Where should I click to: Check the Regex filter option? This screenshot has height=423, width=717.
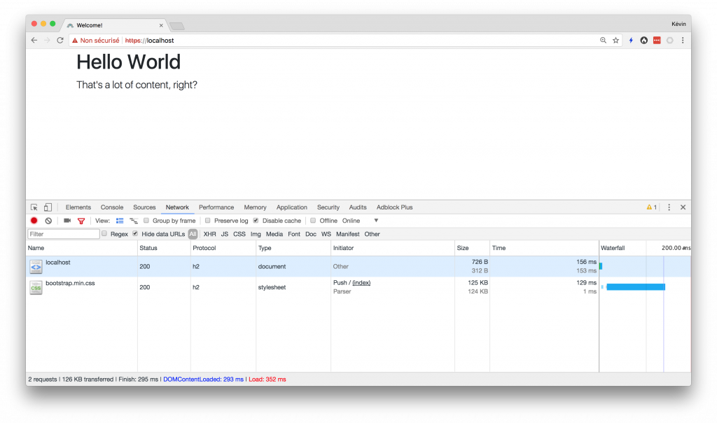[104, 234]
